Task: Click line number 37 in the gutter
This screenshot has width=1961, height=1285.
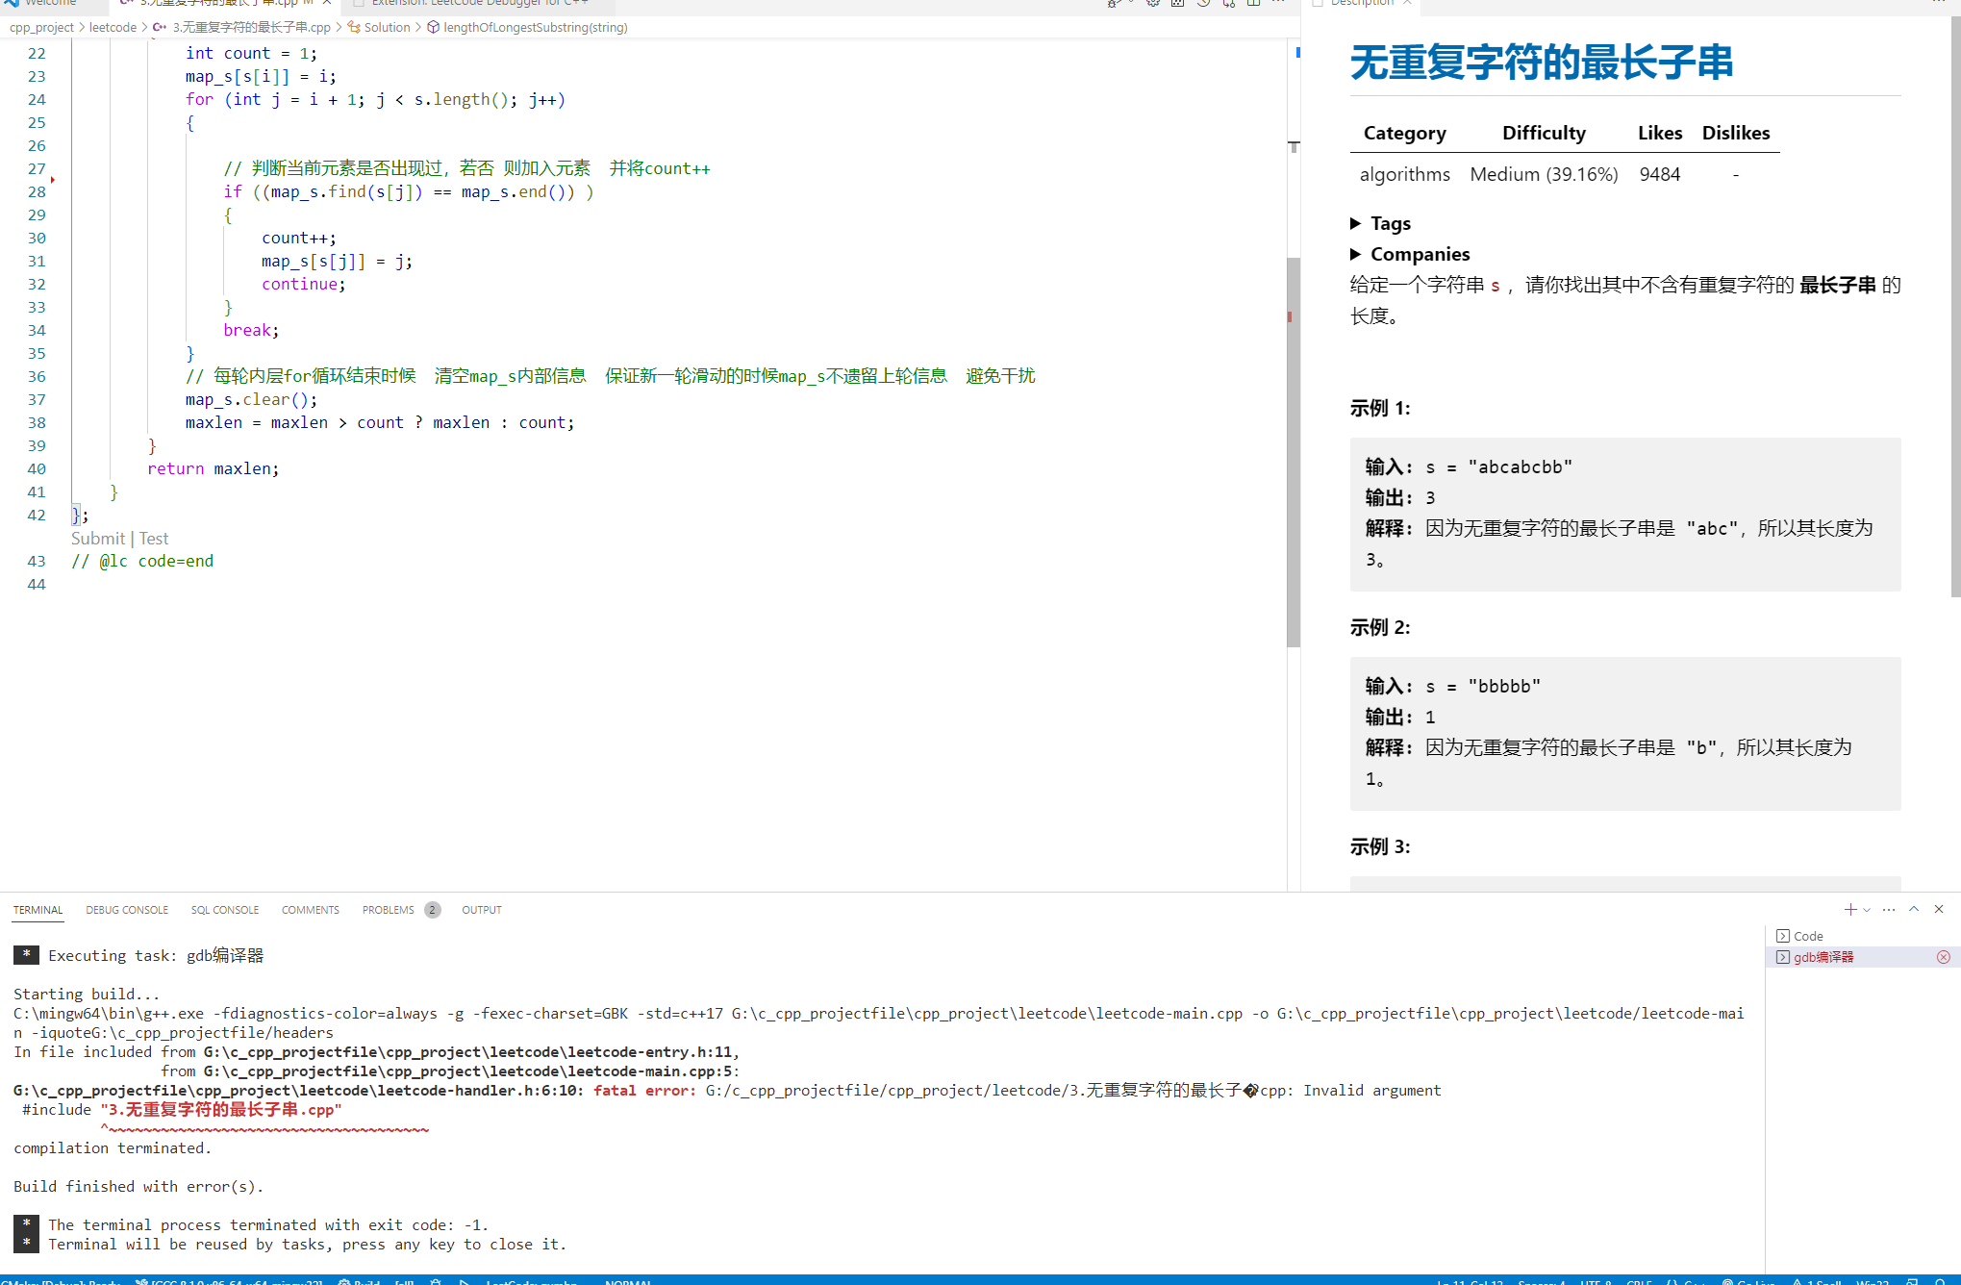Action: pyautogui.click(x=37, y=399)
